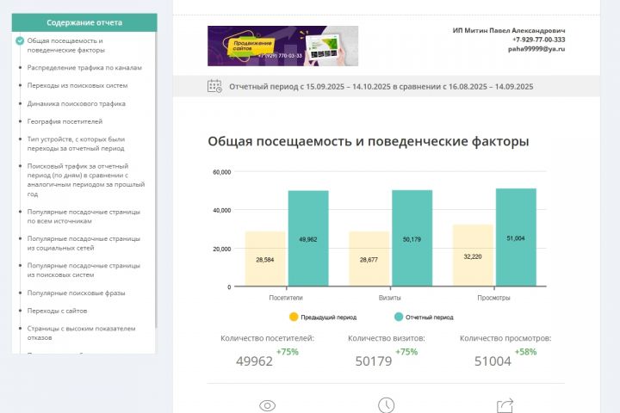Viewport: 620px width, 413px height.
Task: Click 'Количество просмотров:' label
Action: click(505, 338)
